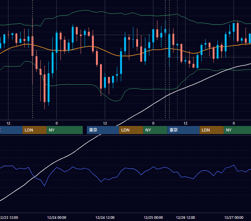Click the 東京 session label before 12/26 12:00
This screenshot has height=221, width=251.
pos(183,130)
